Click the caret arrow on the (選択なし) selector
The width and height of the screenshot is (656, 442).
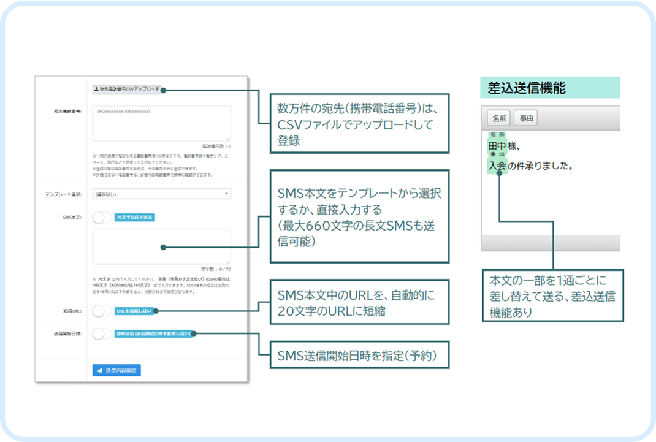click(227, 192)
